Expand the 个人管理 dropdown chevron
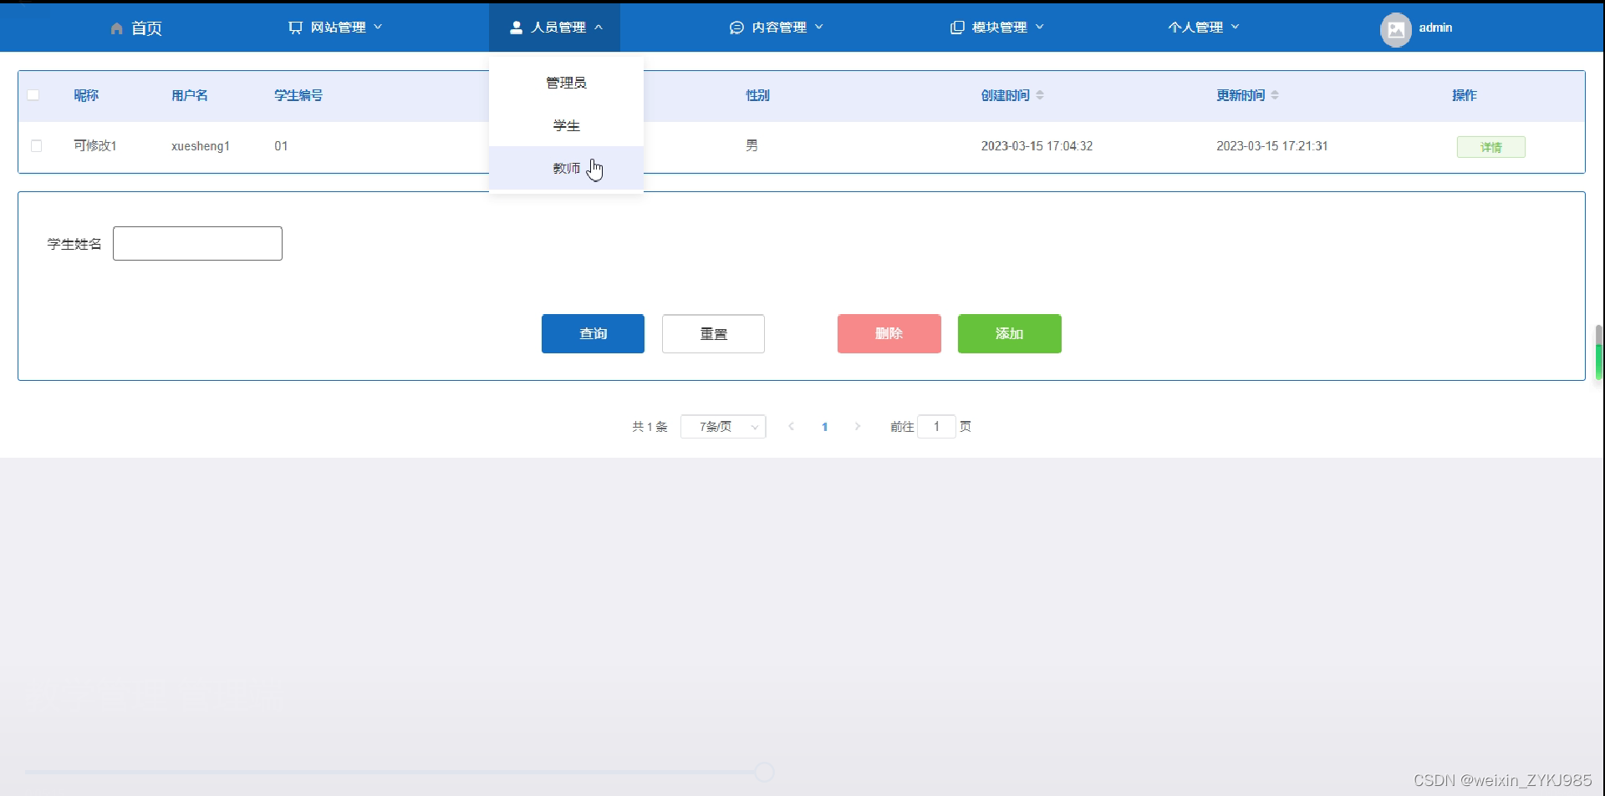 1236,27
